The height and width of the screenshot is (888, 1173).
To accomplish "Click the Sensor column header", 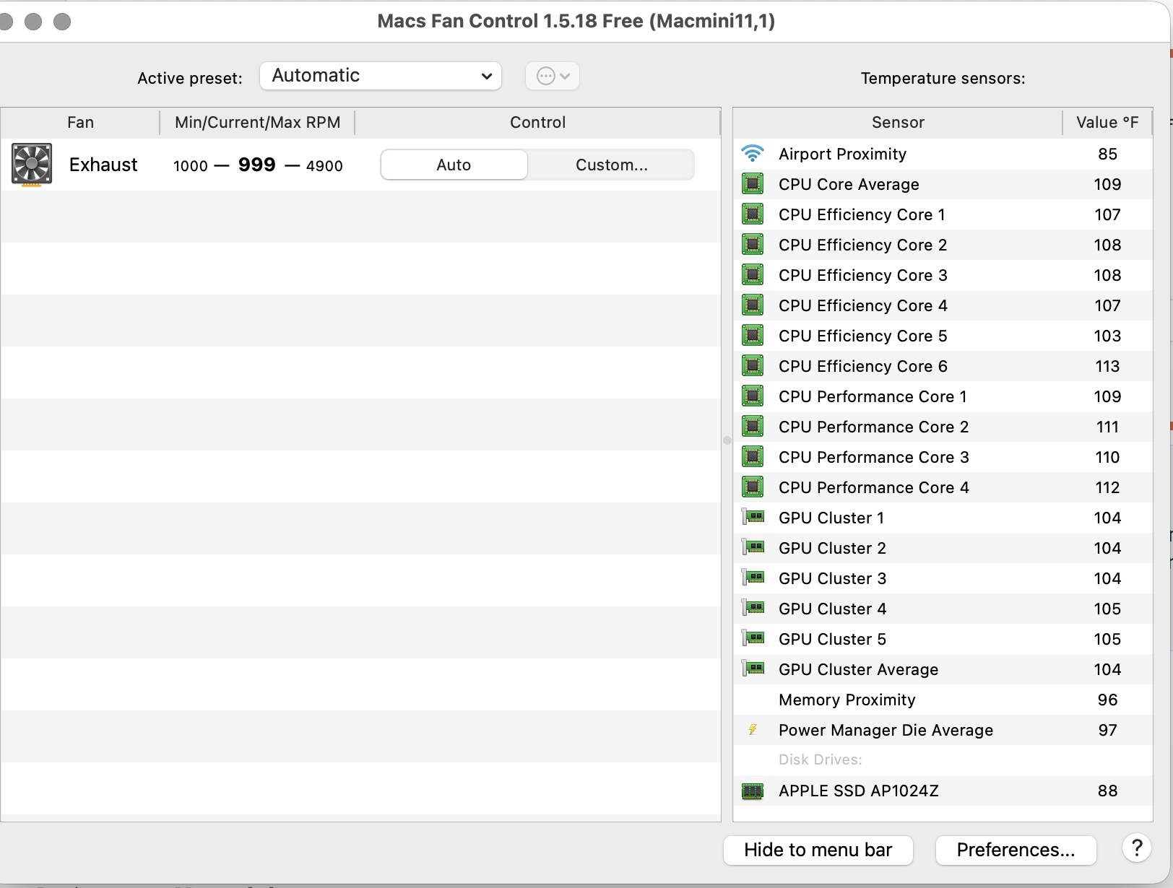I will click(x=898, y=122).
